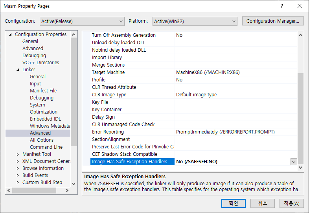This screenshot has width=309, height=213.
Task: Click the Configuration Manager button
Action: (x=273, y=21)
